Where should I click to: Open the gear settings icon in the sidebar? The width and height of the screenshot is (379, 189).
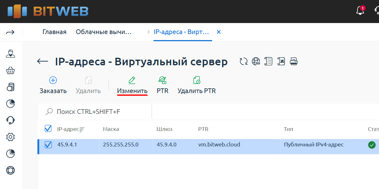click(11, 137)
